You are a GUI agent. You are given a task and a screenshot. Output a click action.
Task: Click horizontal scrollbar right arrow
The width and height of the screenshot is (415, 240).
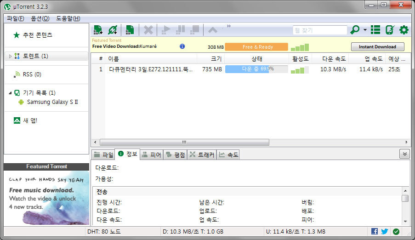pos(407,142)
